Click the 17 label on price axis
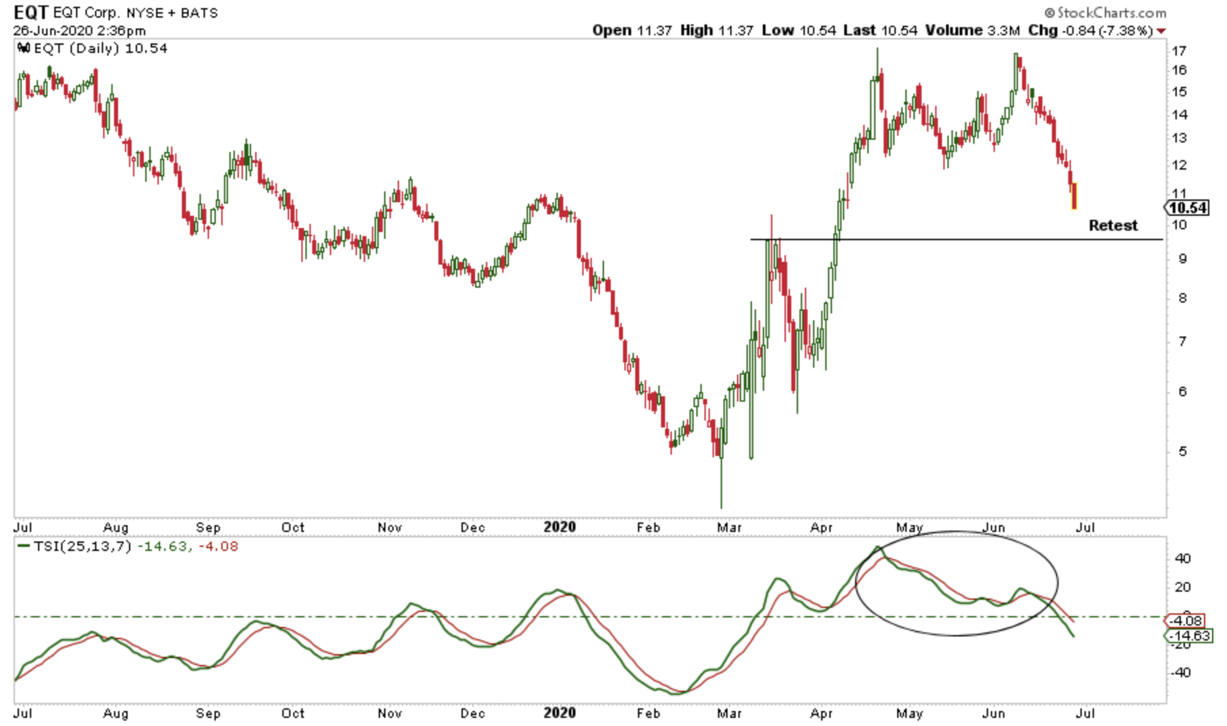The image size is (1227, 726). [1179, 51]
